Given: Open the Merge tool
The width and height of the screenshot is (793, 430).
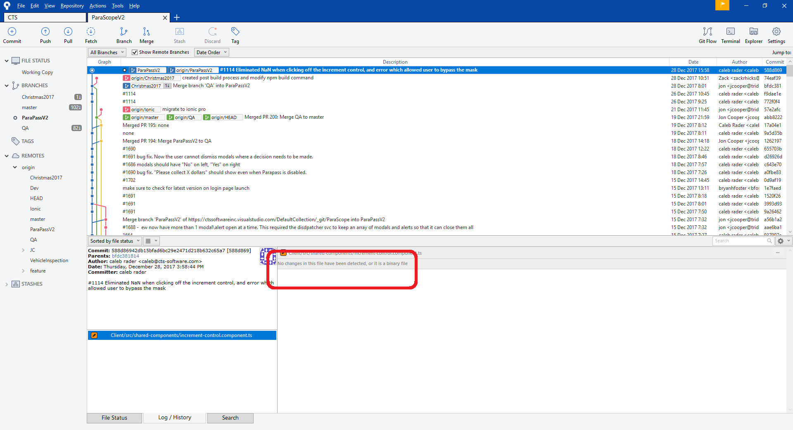Looking at the screenshot, I should click(x=147, y=36).
